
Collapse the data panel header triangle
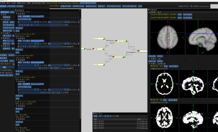pyautogui.click(x=16, y=10)
